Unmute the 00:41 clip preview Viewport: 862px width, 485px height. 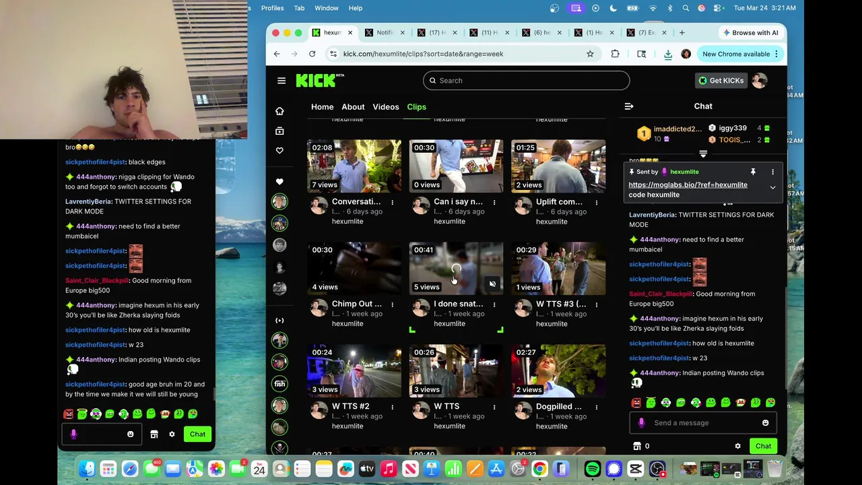[492, 284]
